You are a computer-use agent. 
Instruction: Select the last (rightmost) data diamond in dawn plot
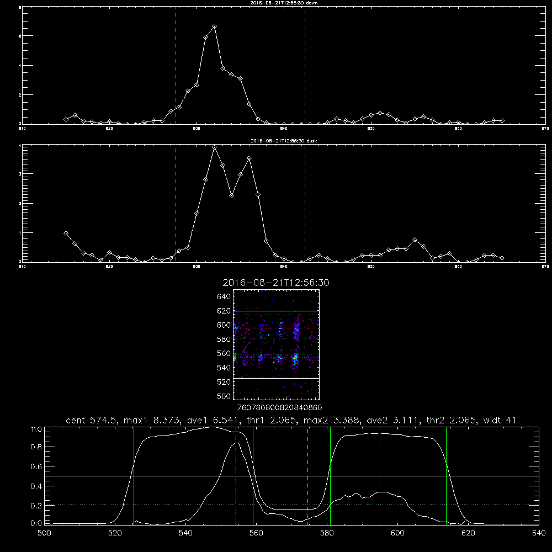[x=502, y=120]
